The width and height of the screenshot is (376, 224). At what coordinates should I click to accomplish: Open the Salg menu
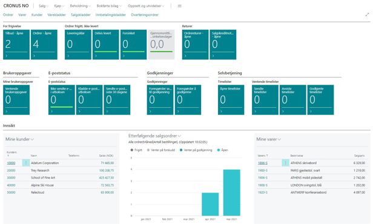point(44,6)
